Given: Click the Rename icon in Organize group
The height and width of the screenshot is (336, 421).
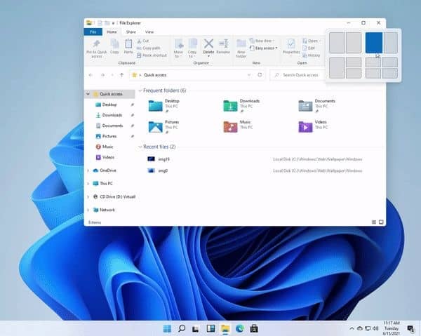Looking at the screenshot, I should (223, 46).
